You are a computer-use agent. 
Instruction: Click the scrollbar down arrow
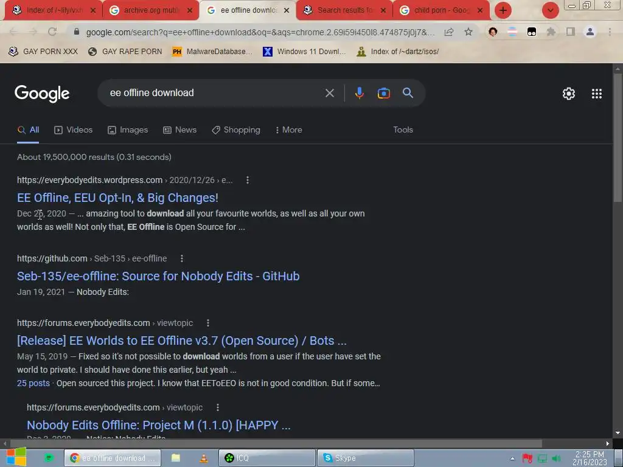[x=618, y=433]
